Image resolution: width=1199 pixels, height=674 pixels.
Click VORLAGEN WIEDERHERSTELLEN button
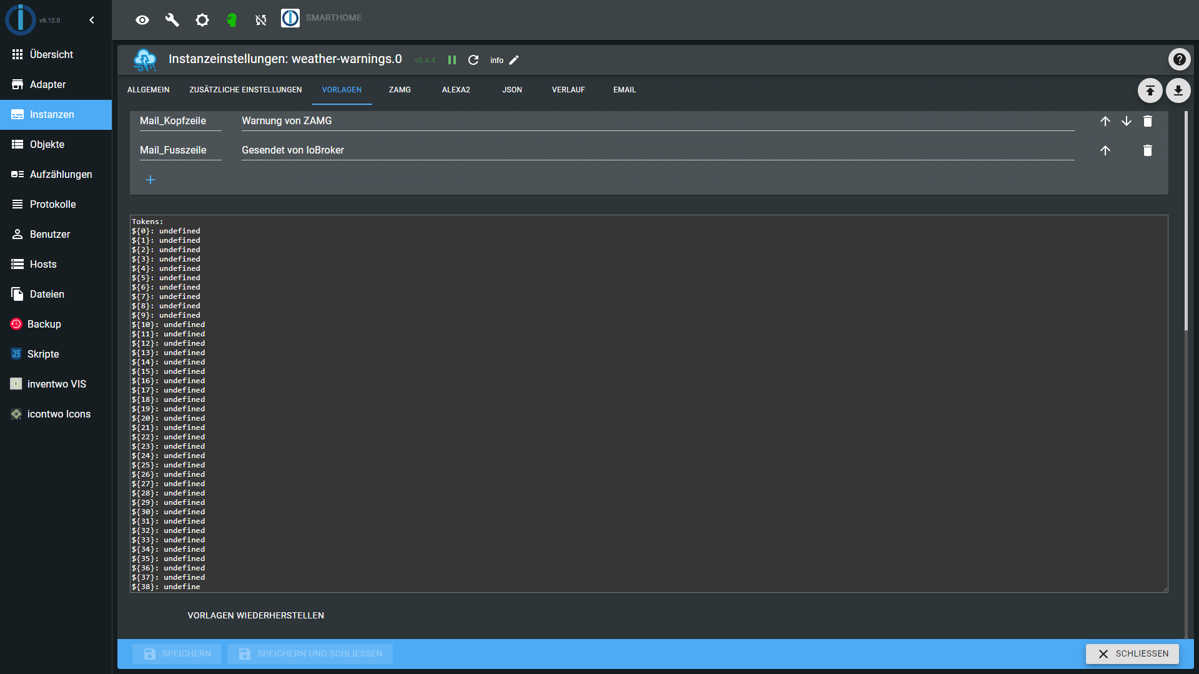click(x=256, y=615)
